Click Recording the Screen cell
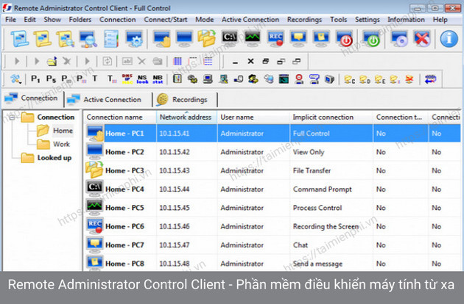Viewport: 464px width, 304px height. (326, 226)
